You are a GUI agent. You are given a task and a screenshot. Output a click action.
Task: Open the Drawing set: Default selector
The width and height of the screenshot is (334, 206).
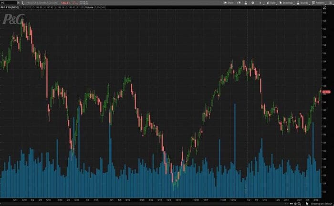tap(322, 204)
